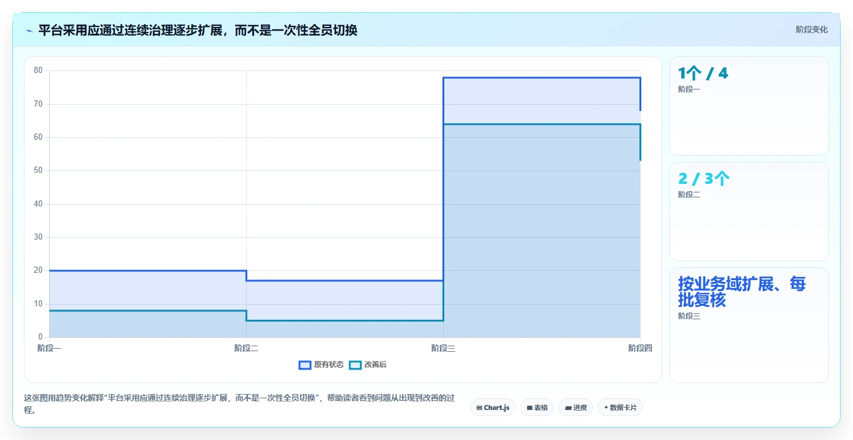853x440 pixels.
Task: Click the 20 y-axis value
Action: tap(38, 270)
